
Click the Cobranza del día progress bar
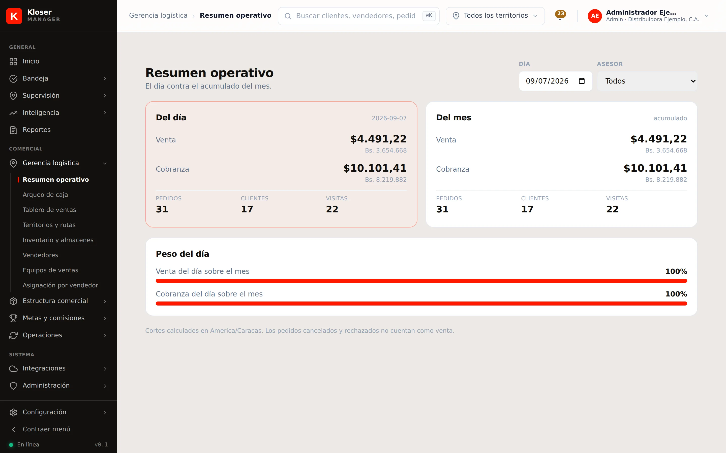point(421,304)
